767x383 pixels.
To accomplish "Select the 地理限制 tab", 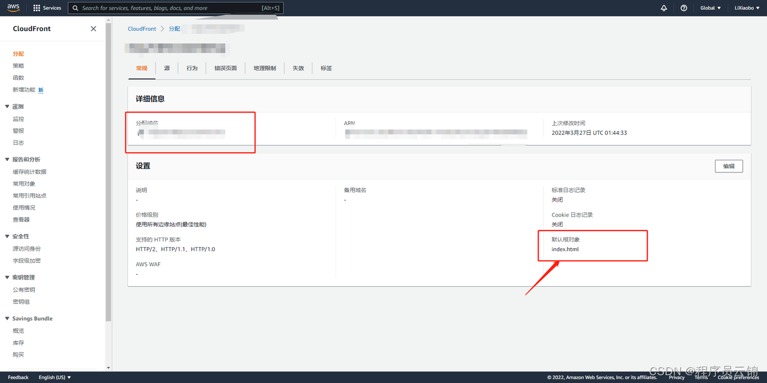I will 265,68.
